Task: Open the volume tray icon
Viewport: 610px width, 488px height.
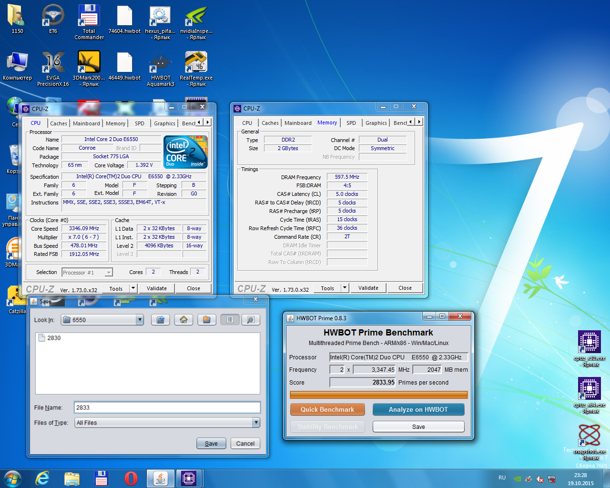Action: point(540,479)
